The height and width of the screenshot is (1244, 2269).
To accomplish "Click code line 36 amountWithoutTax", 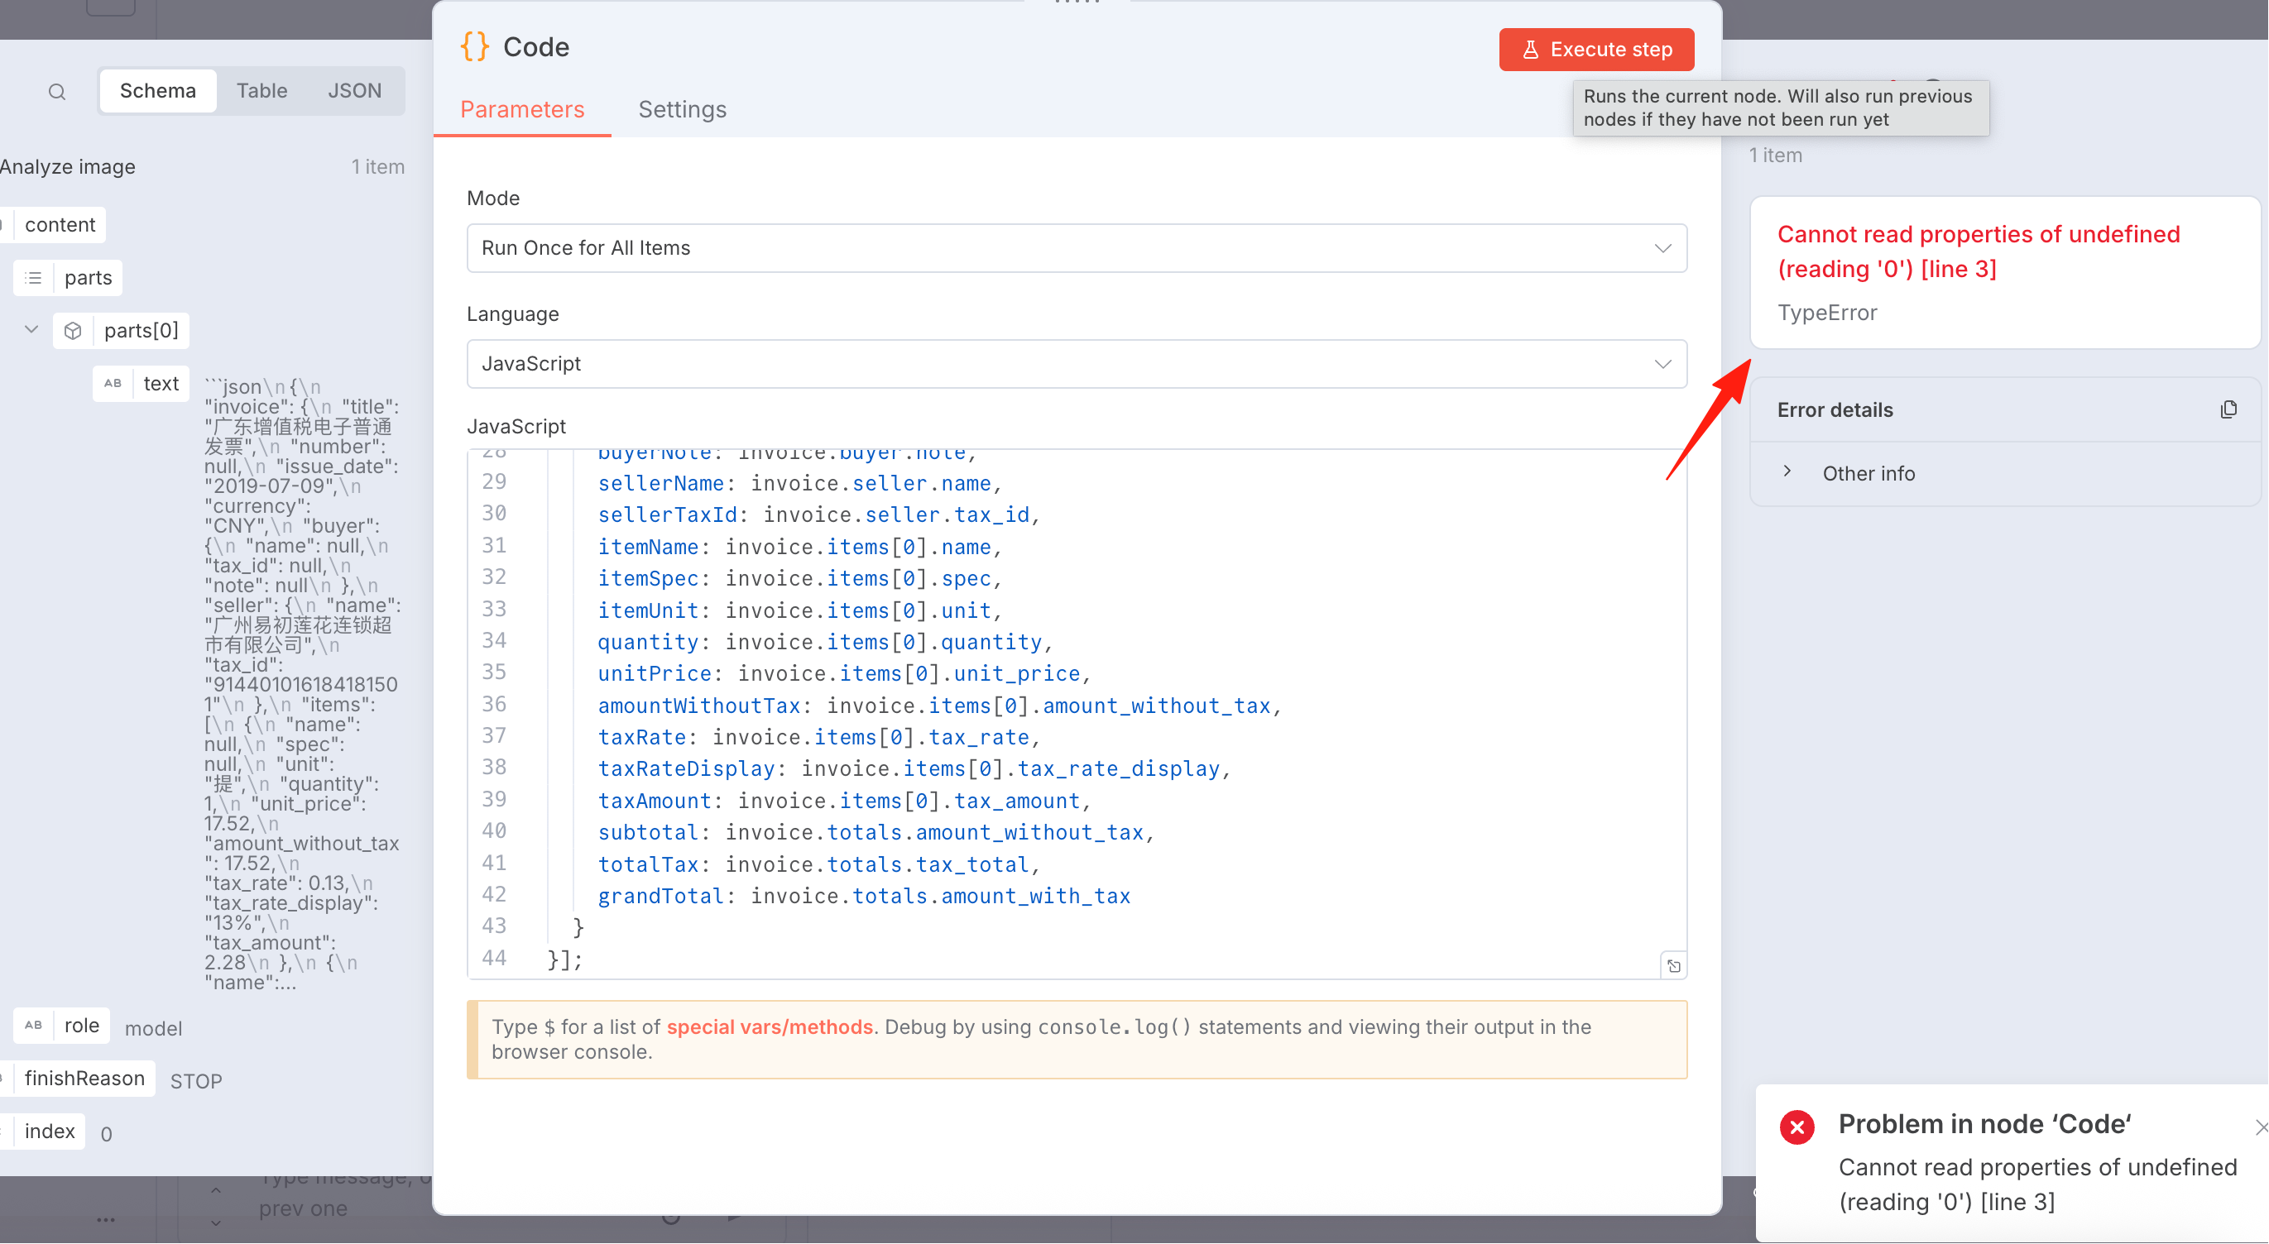I will (939, 706).
